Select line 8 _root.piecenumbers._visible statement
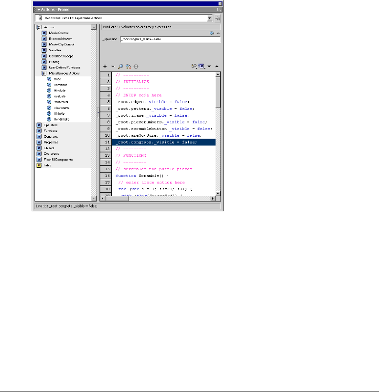Viewport: 379px width, 392px height. point(162,122)
